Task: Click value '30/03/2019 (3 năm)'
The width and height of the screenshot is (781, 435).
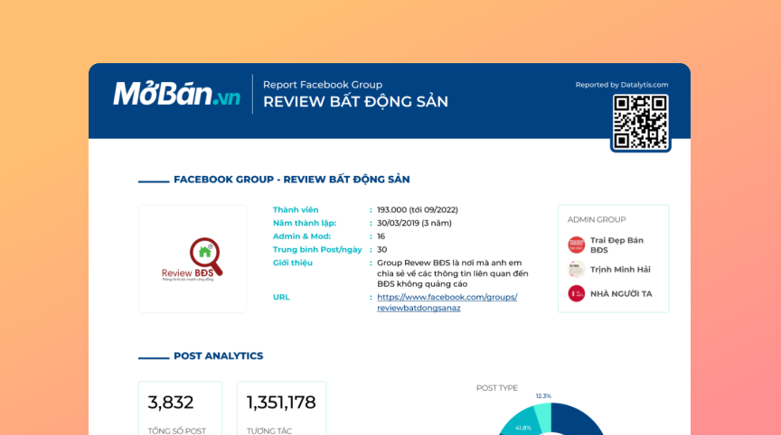Action: (414, 223)
